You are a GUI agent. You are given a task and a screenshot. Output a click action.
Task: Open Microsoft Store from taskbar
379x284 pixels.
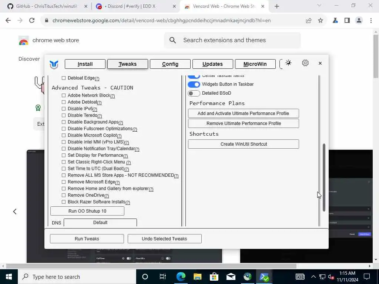point(214,277)
